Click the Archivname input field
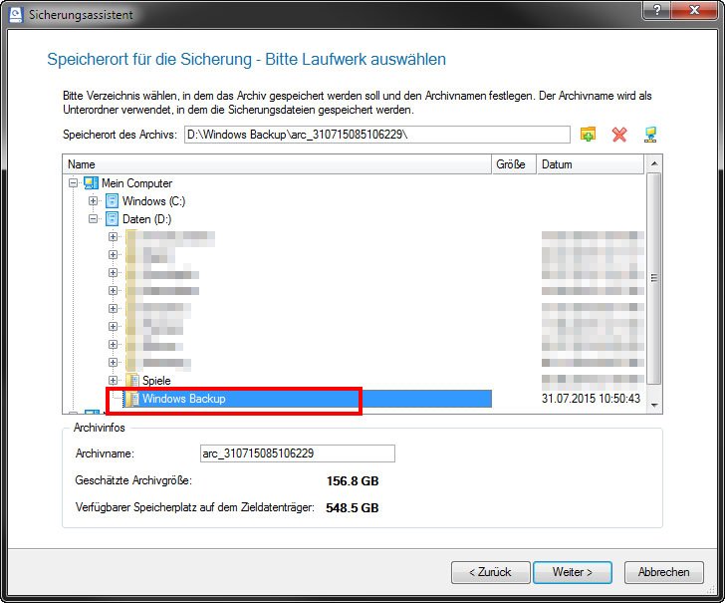The width and height of the screenshot is (725, 603). coord(298,453)
